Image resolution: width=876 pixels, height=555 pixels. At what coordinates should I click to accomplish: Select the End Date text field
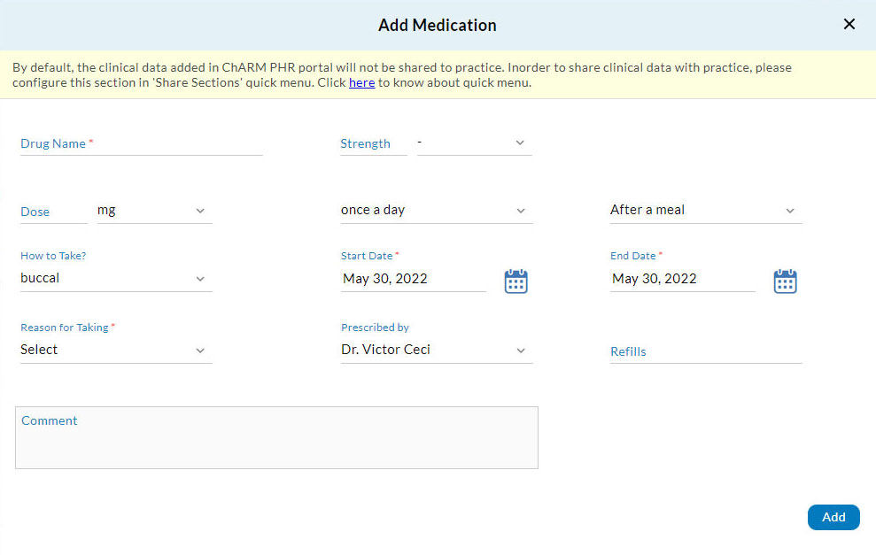pyautogui.click(x=682, y=278)
